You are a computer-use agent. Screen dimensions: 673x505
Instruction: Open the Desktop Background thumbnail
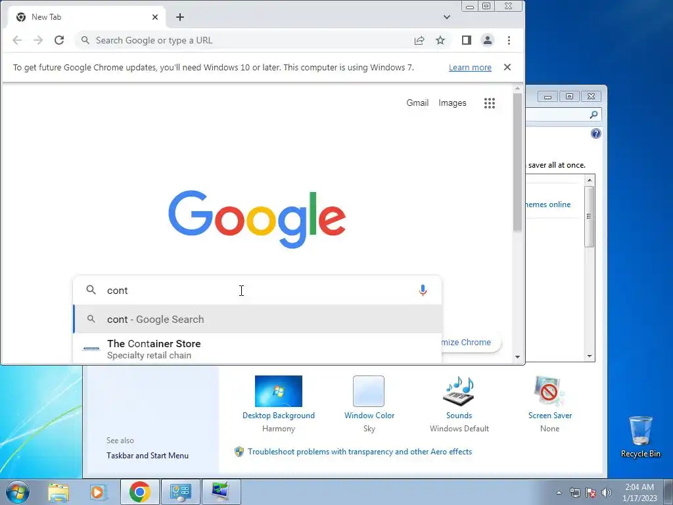click(x=279, y=391)
